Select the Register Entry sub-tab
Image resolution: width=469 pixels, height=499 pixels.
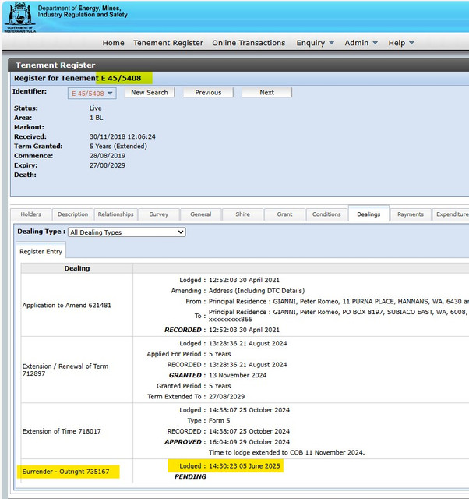[x=41, y=251]
